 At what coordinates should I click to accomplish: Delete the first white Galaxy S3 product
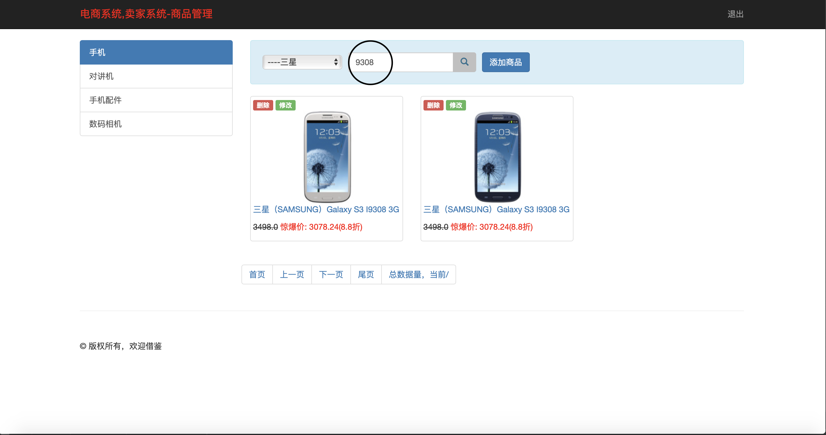pos(263,105)
